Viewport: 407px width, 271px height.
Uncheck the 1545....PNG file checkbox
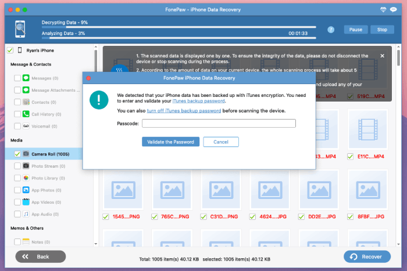pyautogui.click(x=106, y=216)
